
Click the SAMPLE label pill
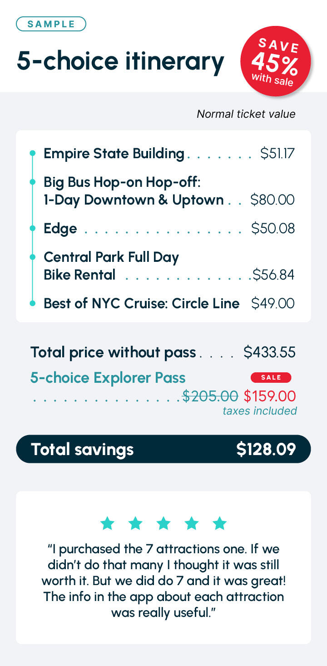[51, 24]
